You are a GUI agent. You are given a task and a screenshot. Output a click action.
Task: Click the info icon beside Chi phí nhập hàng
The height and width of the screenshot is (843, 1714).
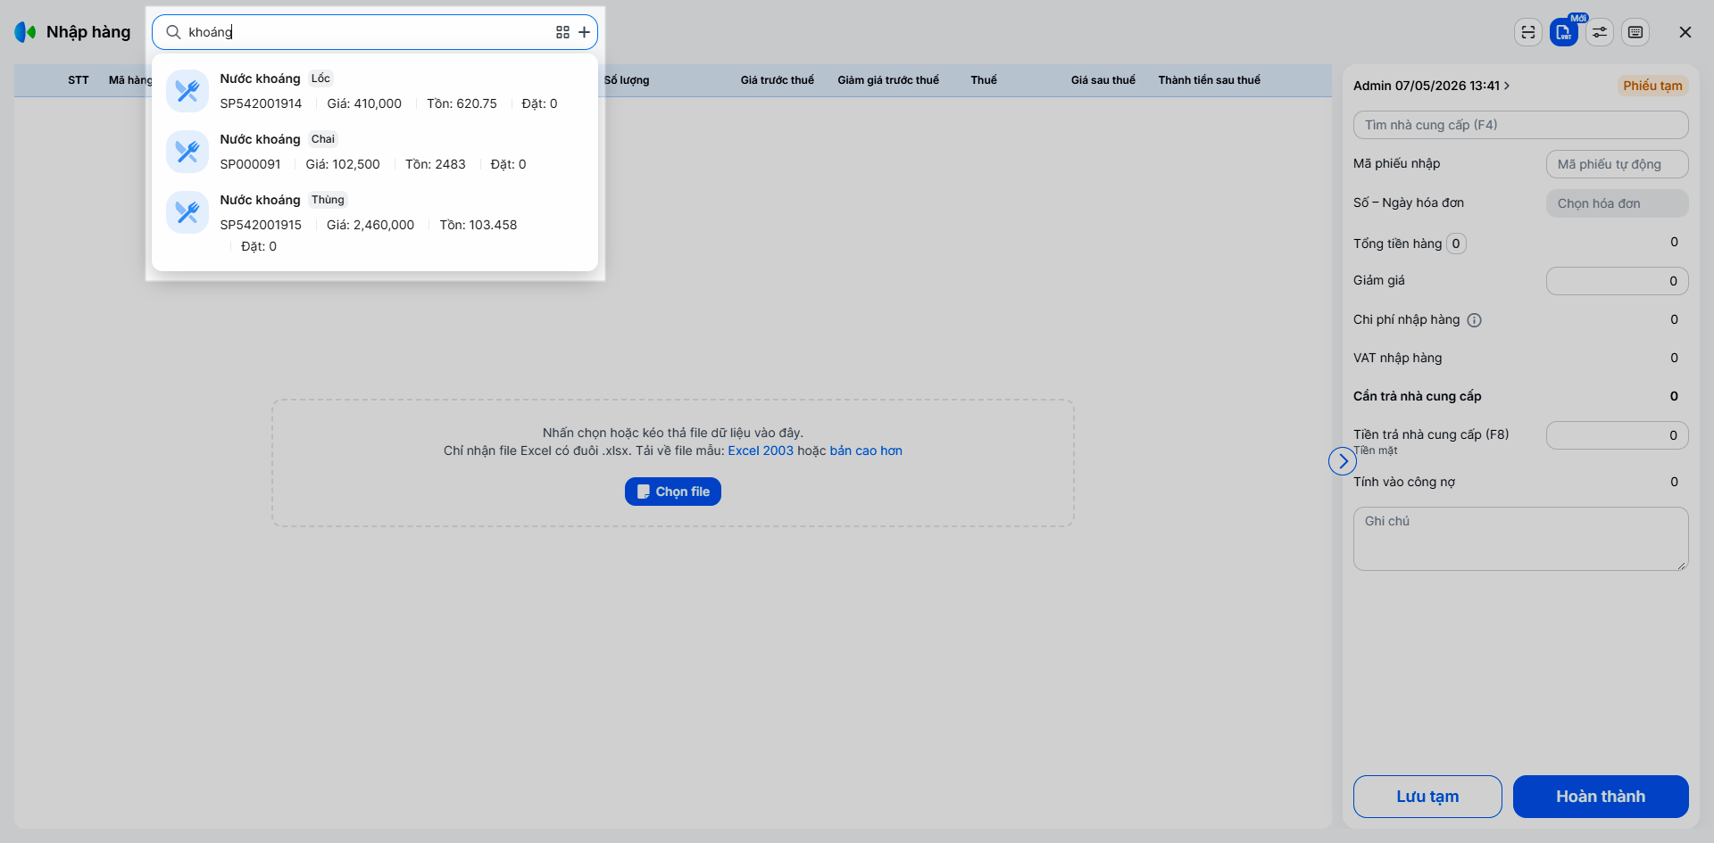pos(1475,320)
